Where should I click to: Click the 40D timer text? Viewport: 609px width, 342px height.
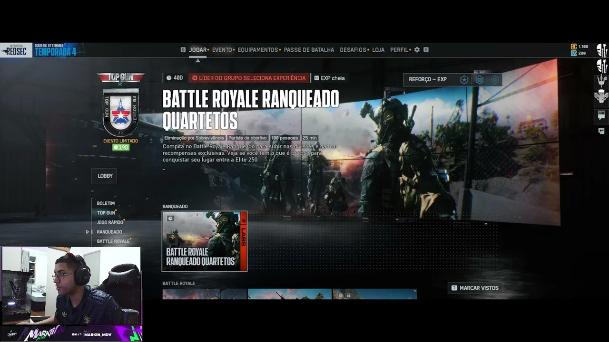[178, 78]
